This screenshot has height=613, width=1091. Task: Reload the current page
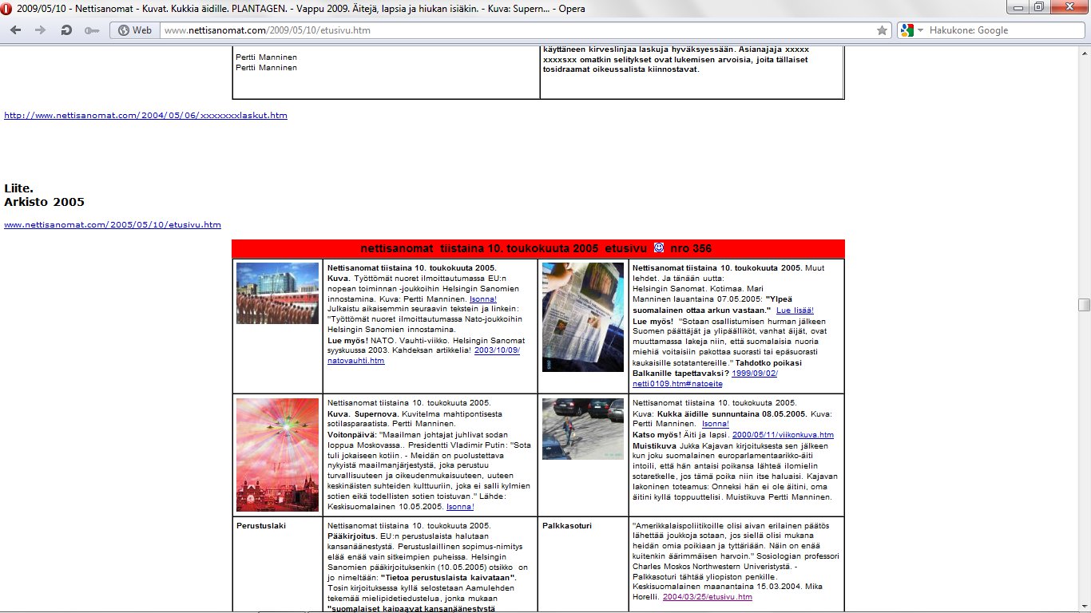66,30
